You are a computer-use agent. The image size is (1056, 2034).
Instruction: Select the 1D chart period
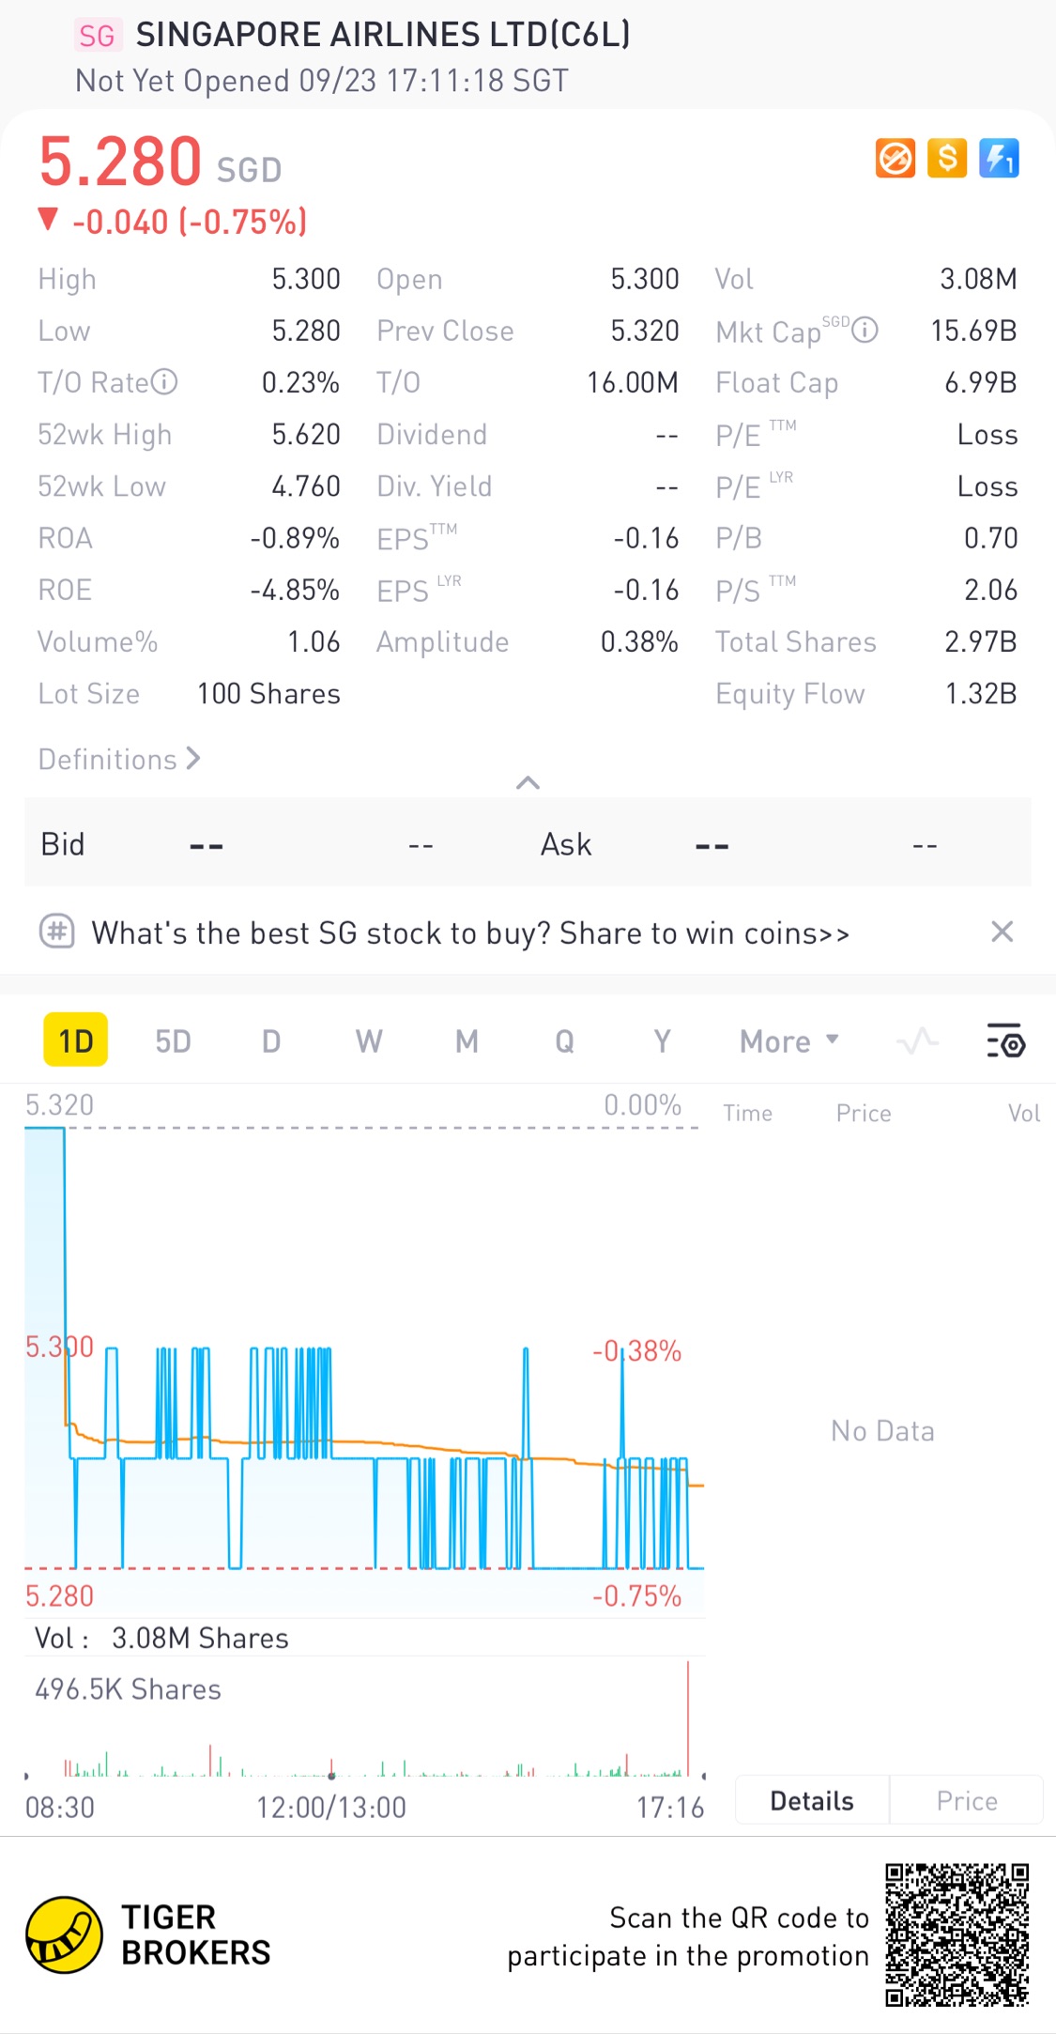[76, 1040]
